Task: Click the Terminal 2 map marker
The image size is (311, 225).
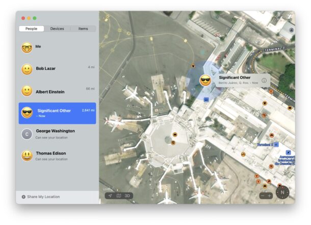Action: (x=276, y=145)
